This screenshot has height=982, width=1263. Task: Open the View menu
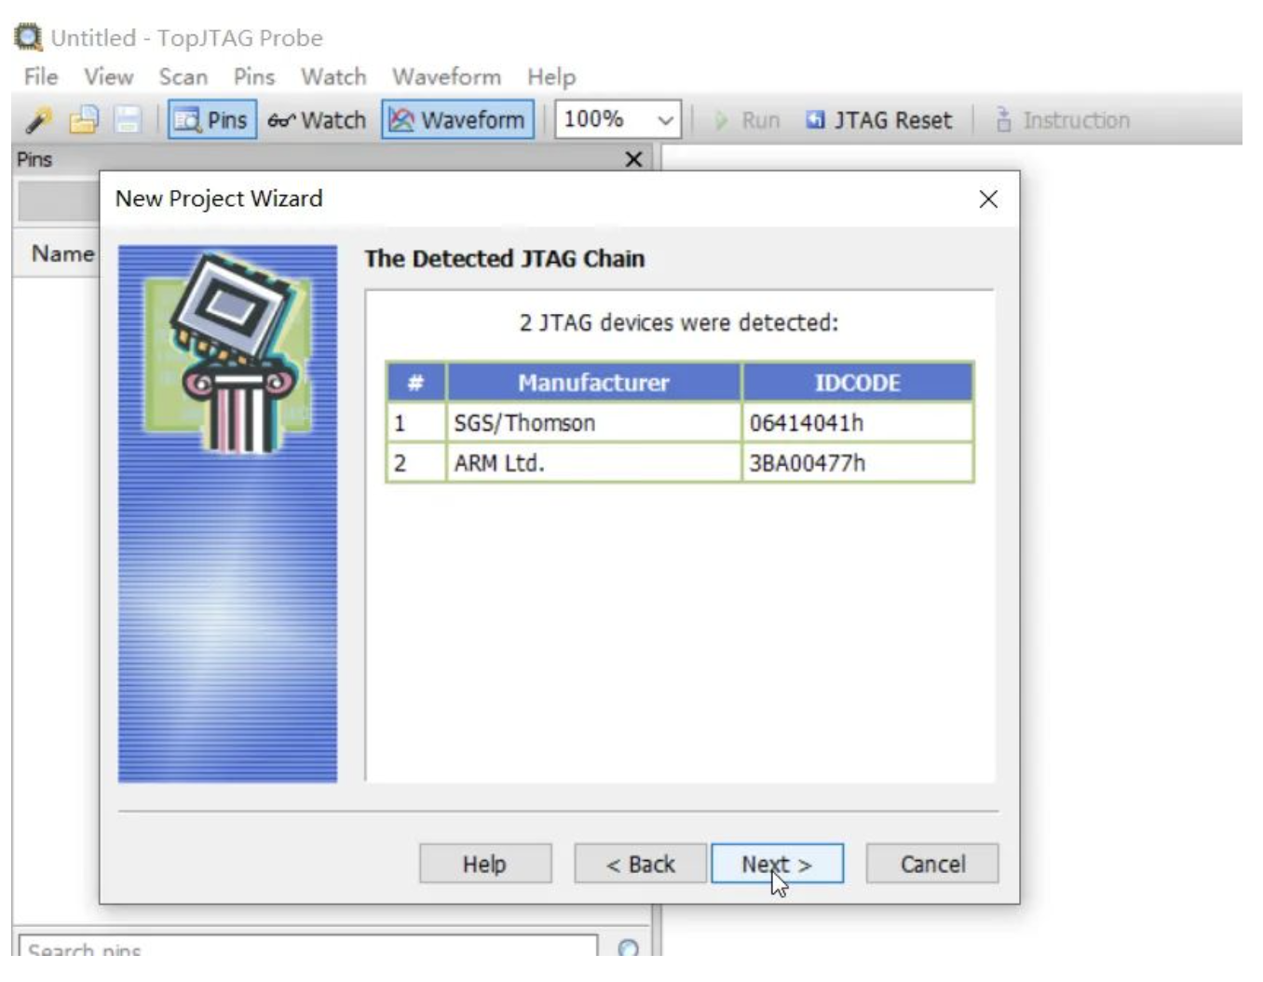pyautogui.click(x=109, y=76)
